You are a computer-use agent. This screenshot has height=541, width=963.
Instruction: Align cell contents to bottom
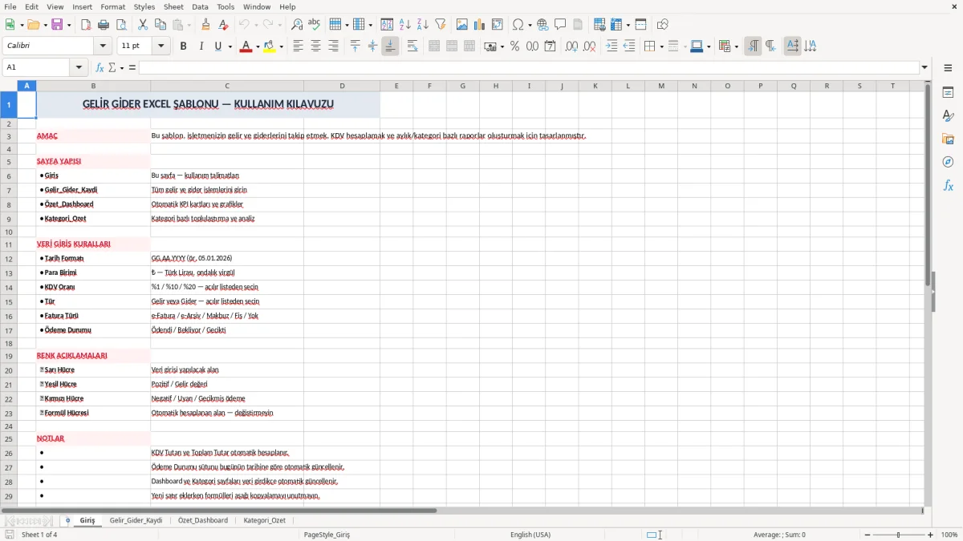point(390,46)
